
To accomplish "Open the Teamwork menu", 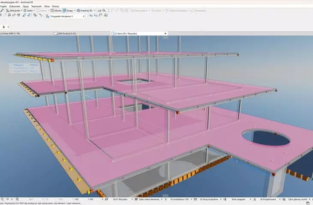I will coord(36,6).
